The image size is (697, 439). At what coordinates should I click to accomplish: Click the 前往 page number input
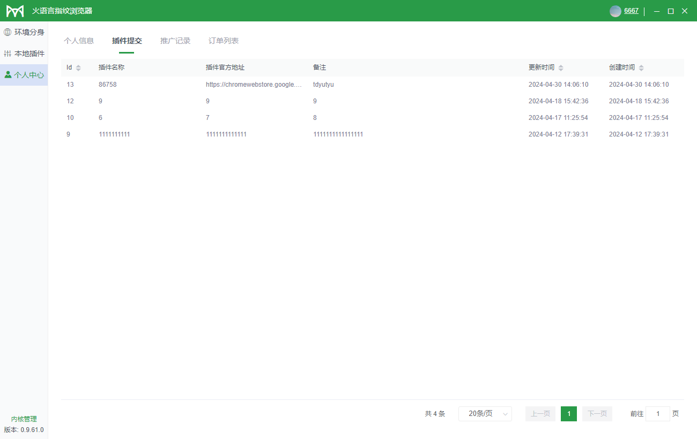[657, 414]
